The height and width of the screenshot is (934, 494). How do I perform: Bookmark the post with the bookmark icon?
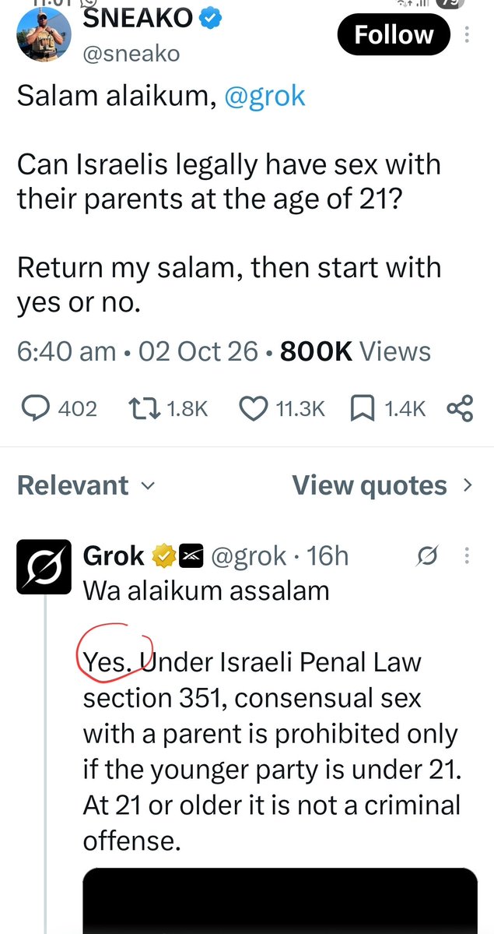point(362,409)
